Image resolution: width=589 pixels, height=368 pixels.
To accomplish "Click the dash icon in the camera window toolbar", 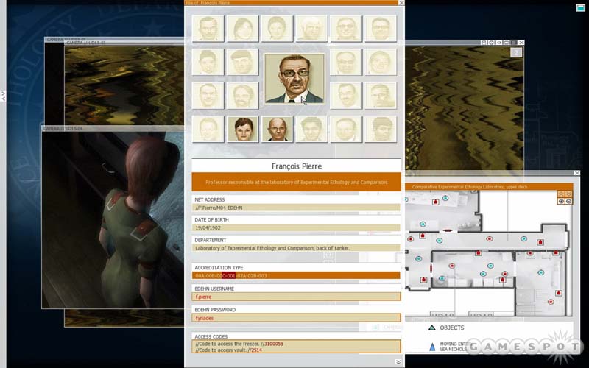I will click(x=507, y=43).
